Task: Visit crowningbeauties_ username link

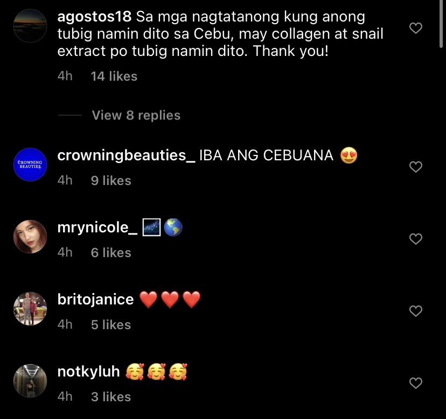Action: [x=126, y=155]
